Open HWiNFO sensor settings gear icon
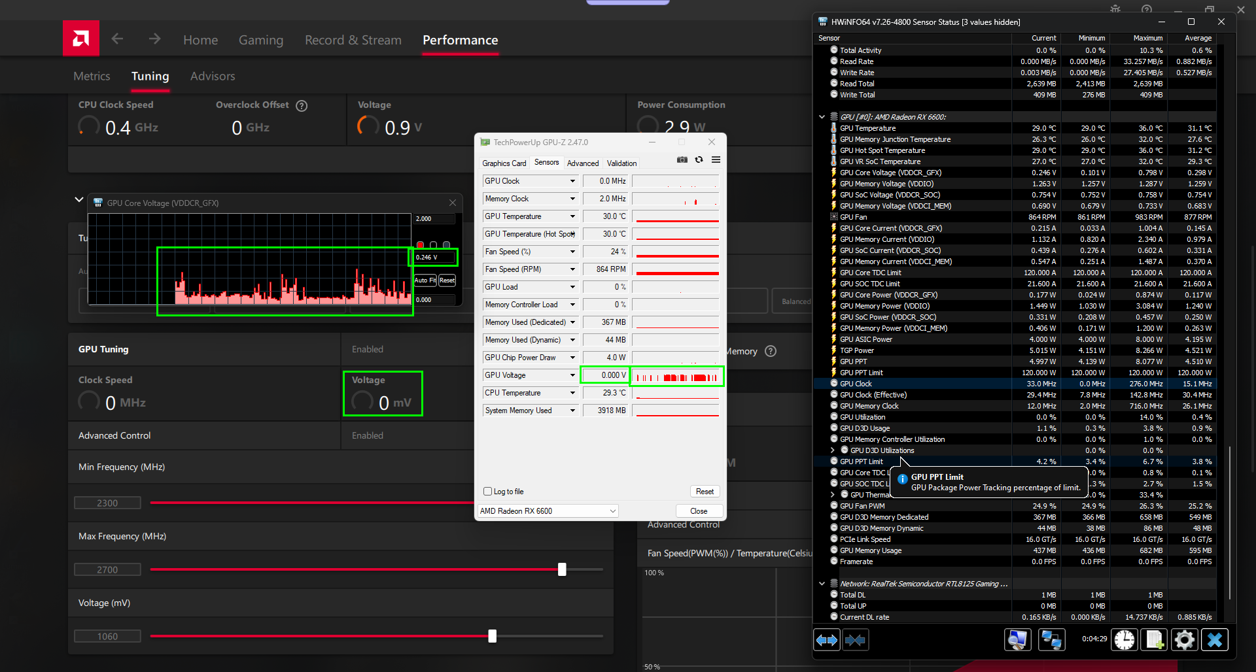Screen dimensions: 1256x672 tap(1185, 640)
